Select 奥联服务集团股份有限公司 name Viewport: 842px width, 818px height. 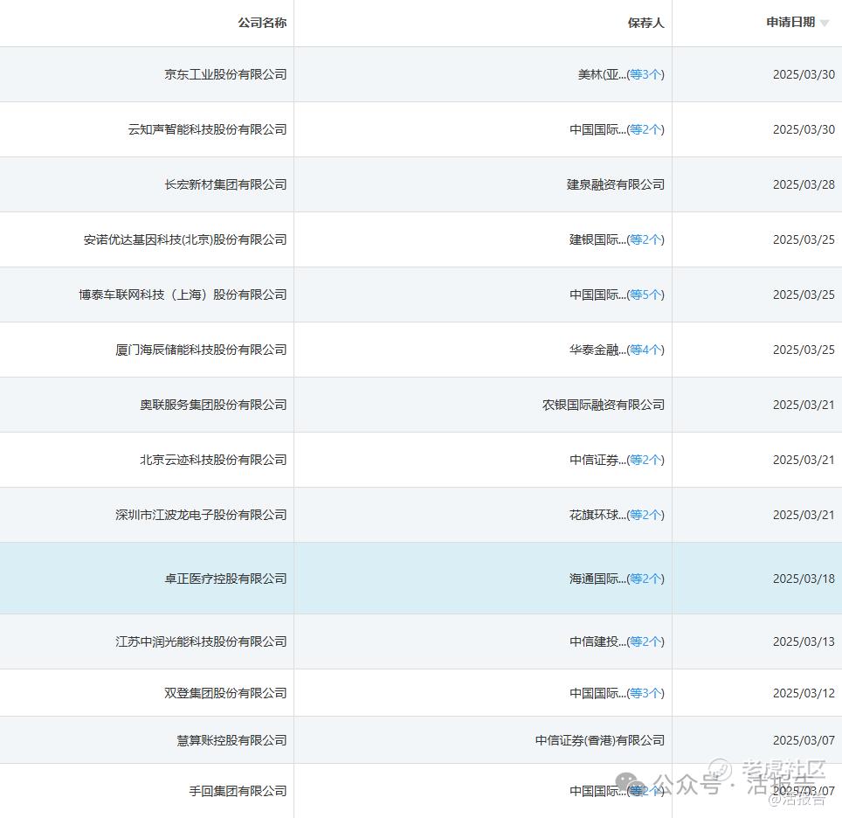(x=213, y=405)
